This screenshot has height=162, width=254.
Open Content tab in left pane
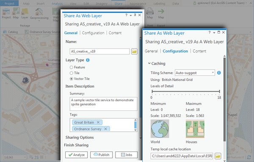coord(115,33)
